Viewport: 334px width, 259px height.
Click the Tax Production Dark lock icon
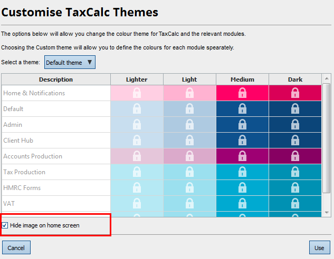[295, 172]
